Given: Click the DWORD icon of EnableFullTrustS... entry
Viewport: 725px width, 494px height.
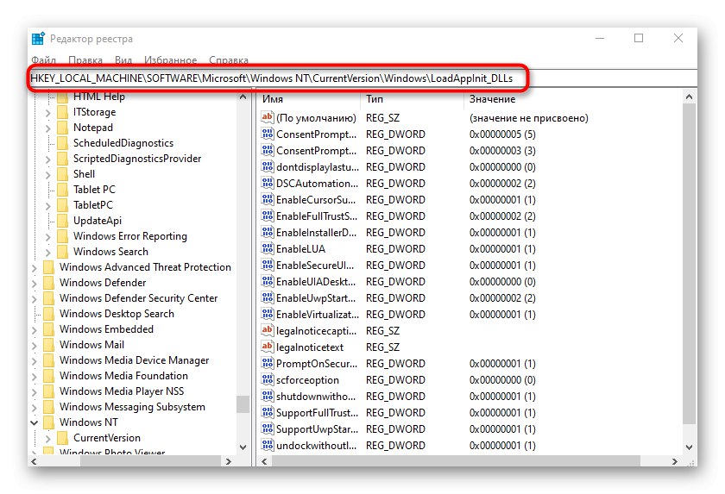Looking at the screenshot, I should [268, 216].
